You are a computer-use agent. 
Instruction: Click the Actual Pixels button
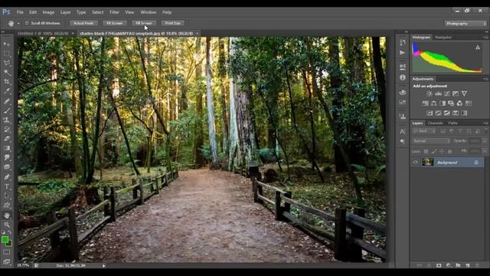(83, 23)
